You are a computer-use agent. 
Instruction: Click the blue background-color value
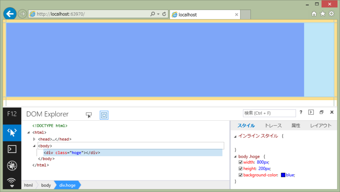290,175
